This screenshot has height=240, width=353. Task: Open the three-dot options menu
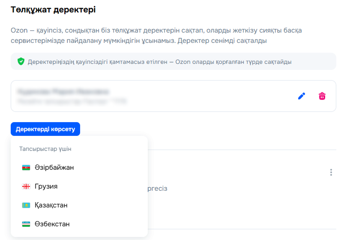point(331,172)
